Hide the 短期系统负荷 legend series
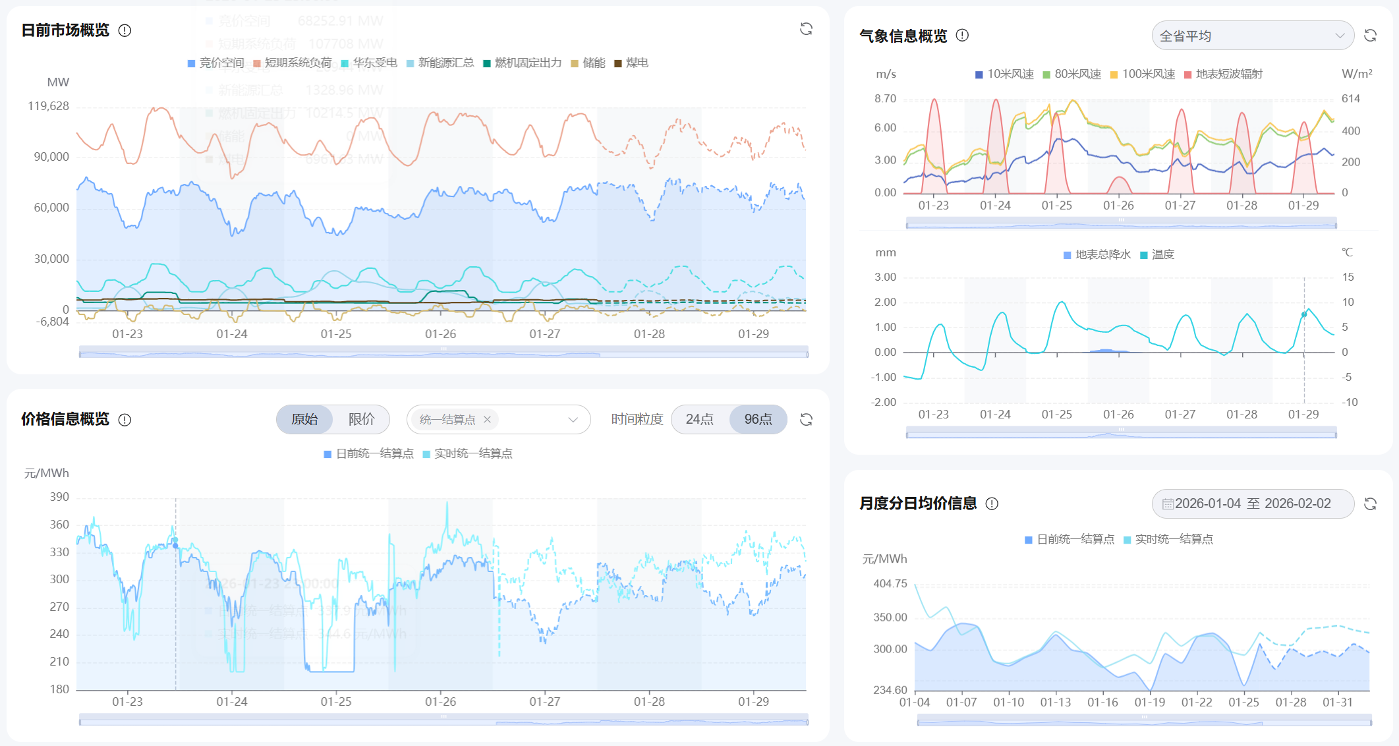The width and height of the screenshot is (1399, 746). pyautogui.click(x=292, y=63)
